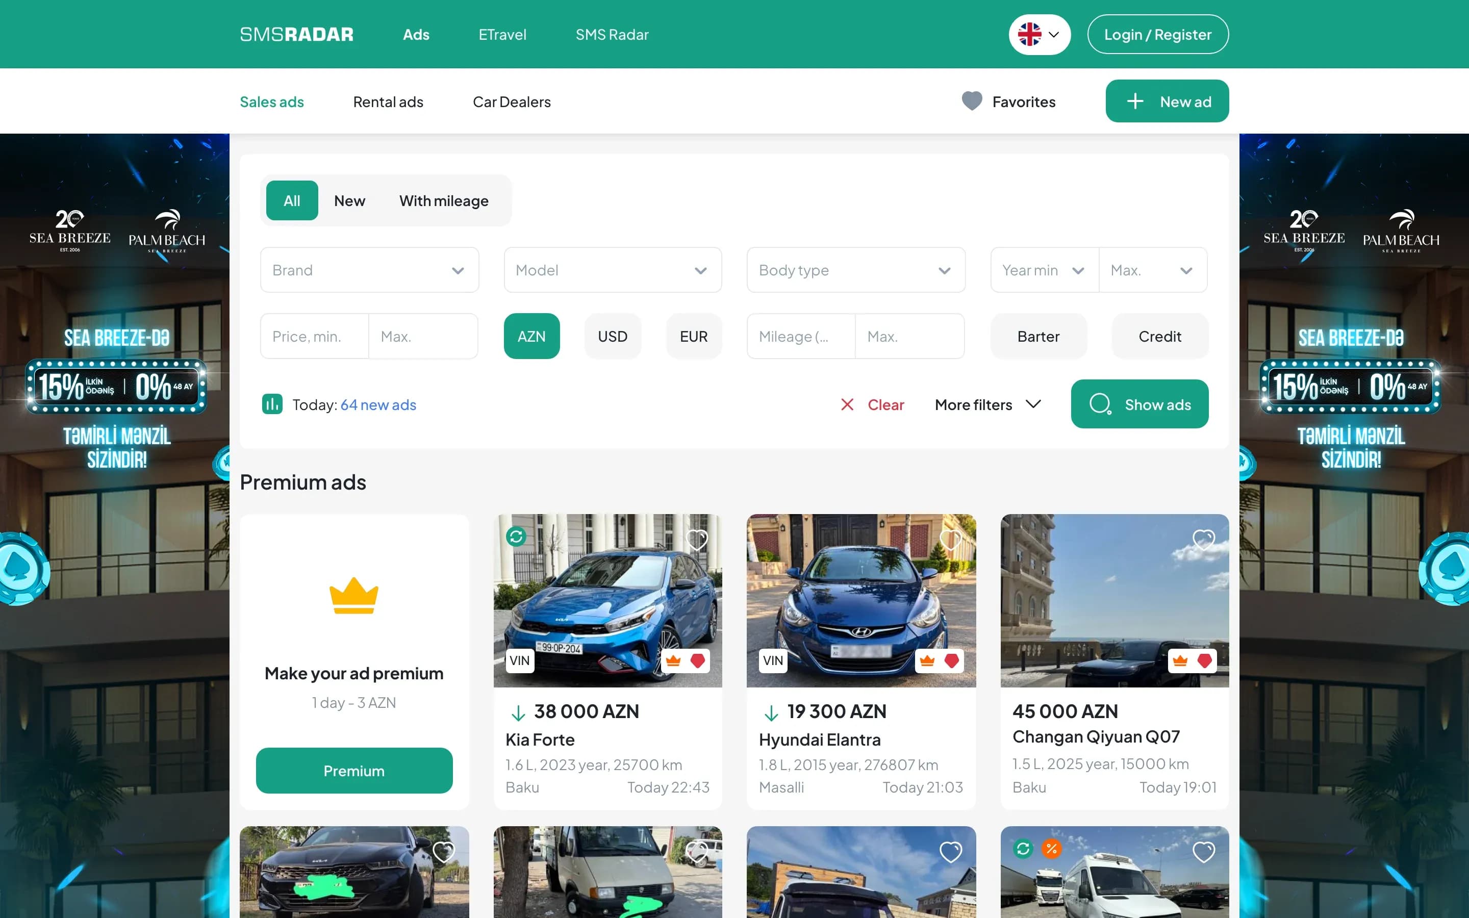
Task: Click the plus icon in New ad
Action: click(x=1134, y=101)
